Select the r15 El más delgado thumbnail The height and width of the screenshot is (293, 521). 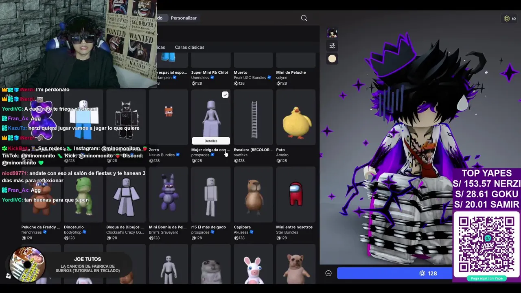(x=211, y=195)
